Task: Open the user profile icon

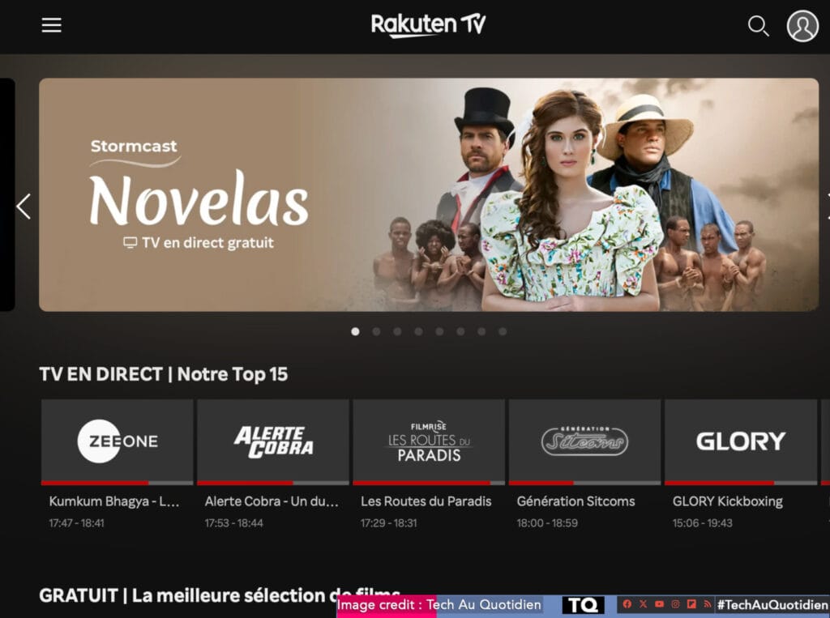Action: 802,25
